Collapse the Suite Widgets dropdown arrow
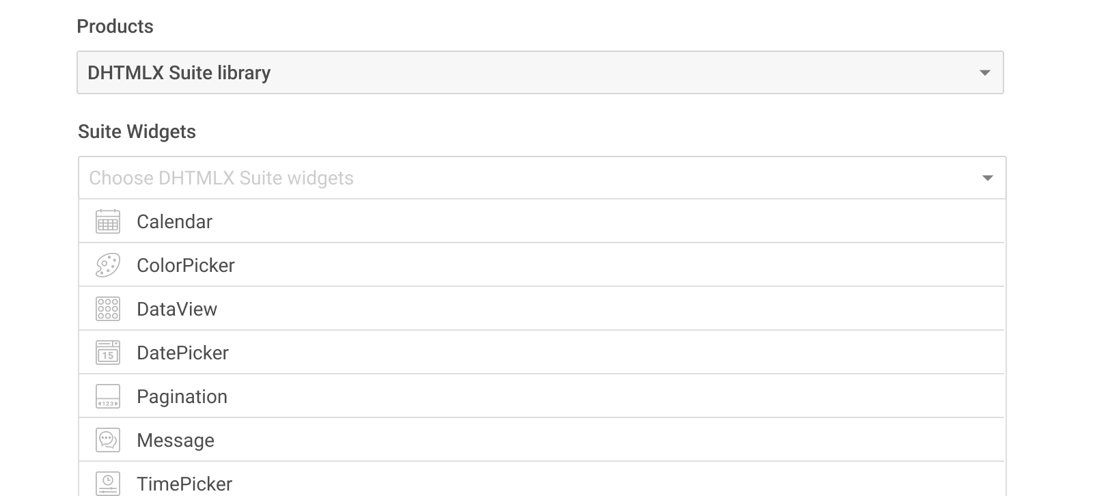 pos(987,178)
